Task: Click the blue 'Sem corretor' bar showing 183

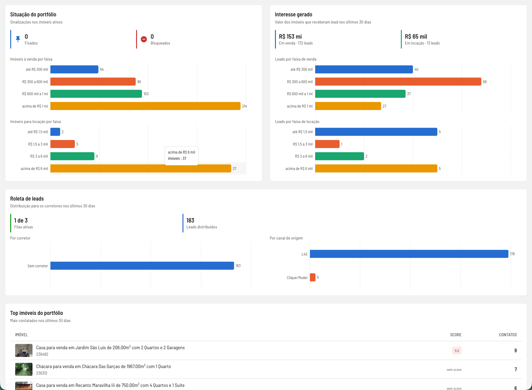Action: 142,266
